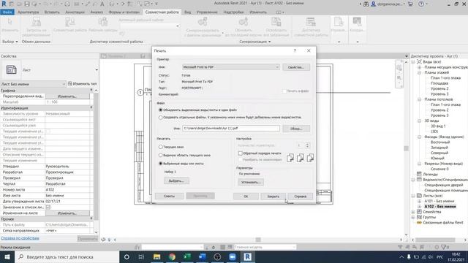Viewport: 468px width, 263px height.
Task: Open the type selector dropdown arrow for Лист
Action: [x=97, y=70]
